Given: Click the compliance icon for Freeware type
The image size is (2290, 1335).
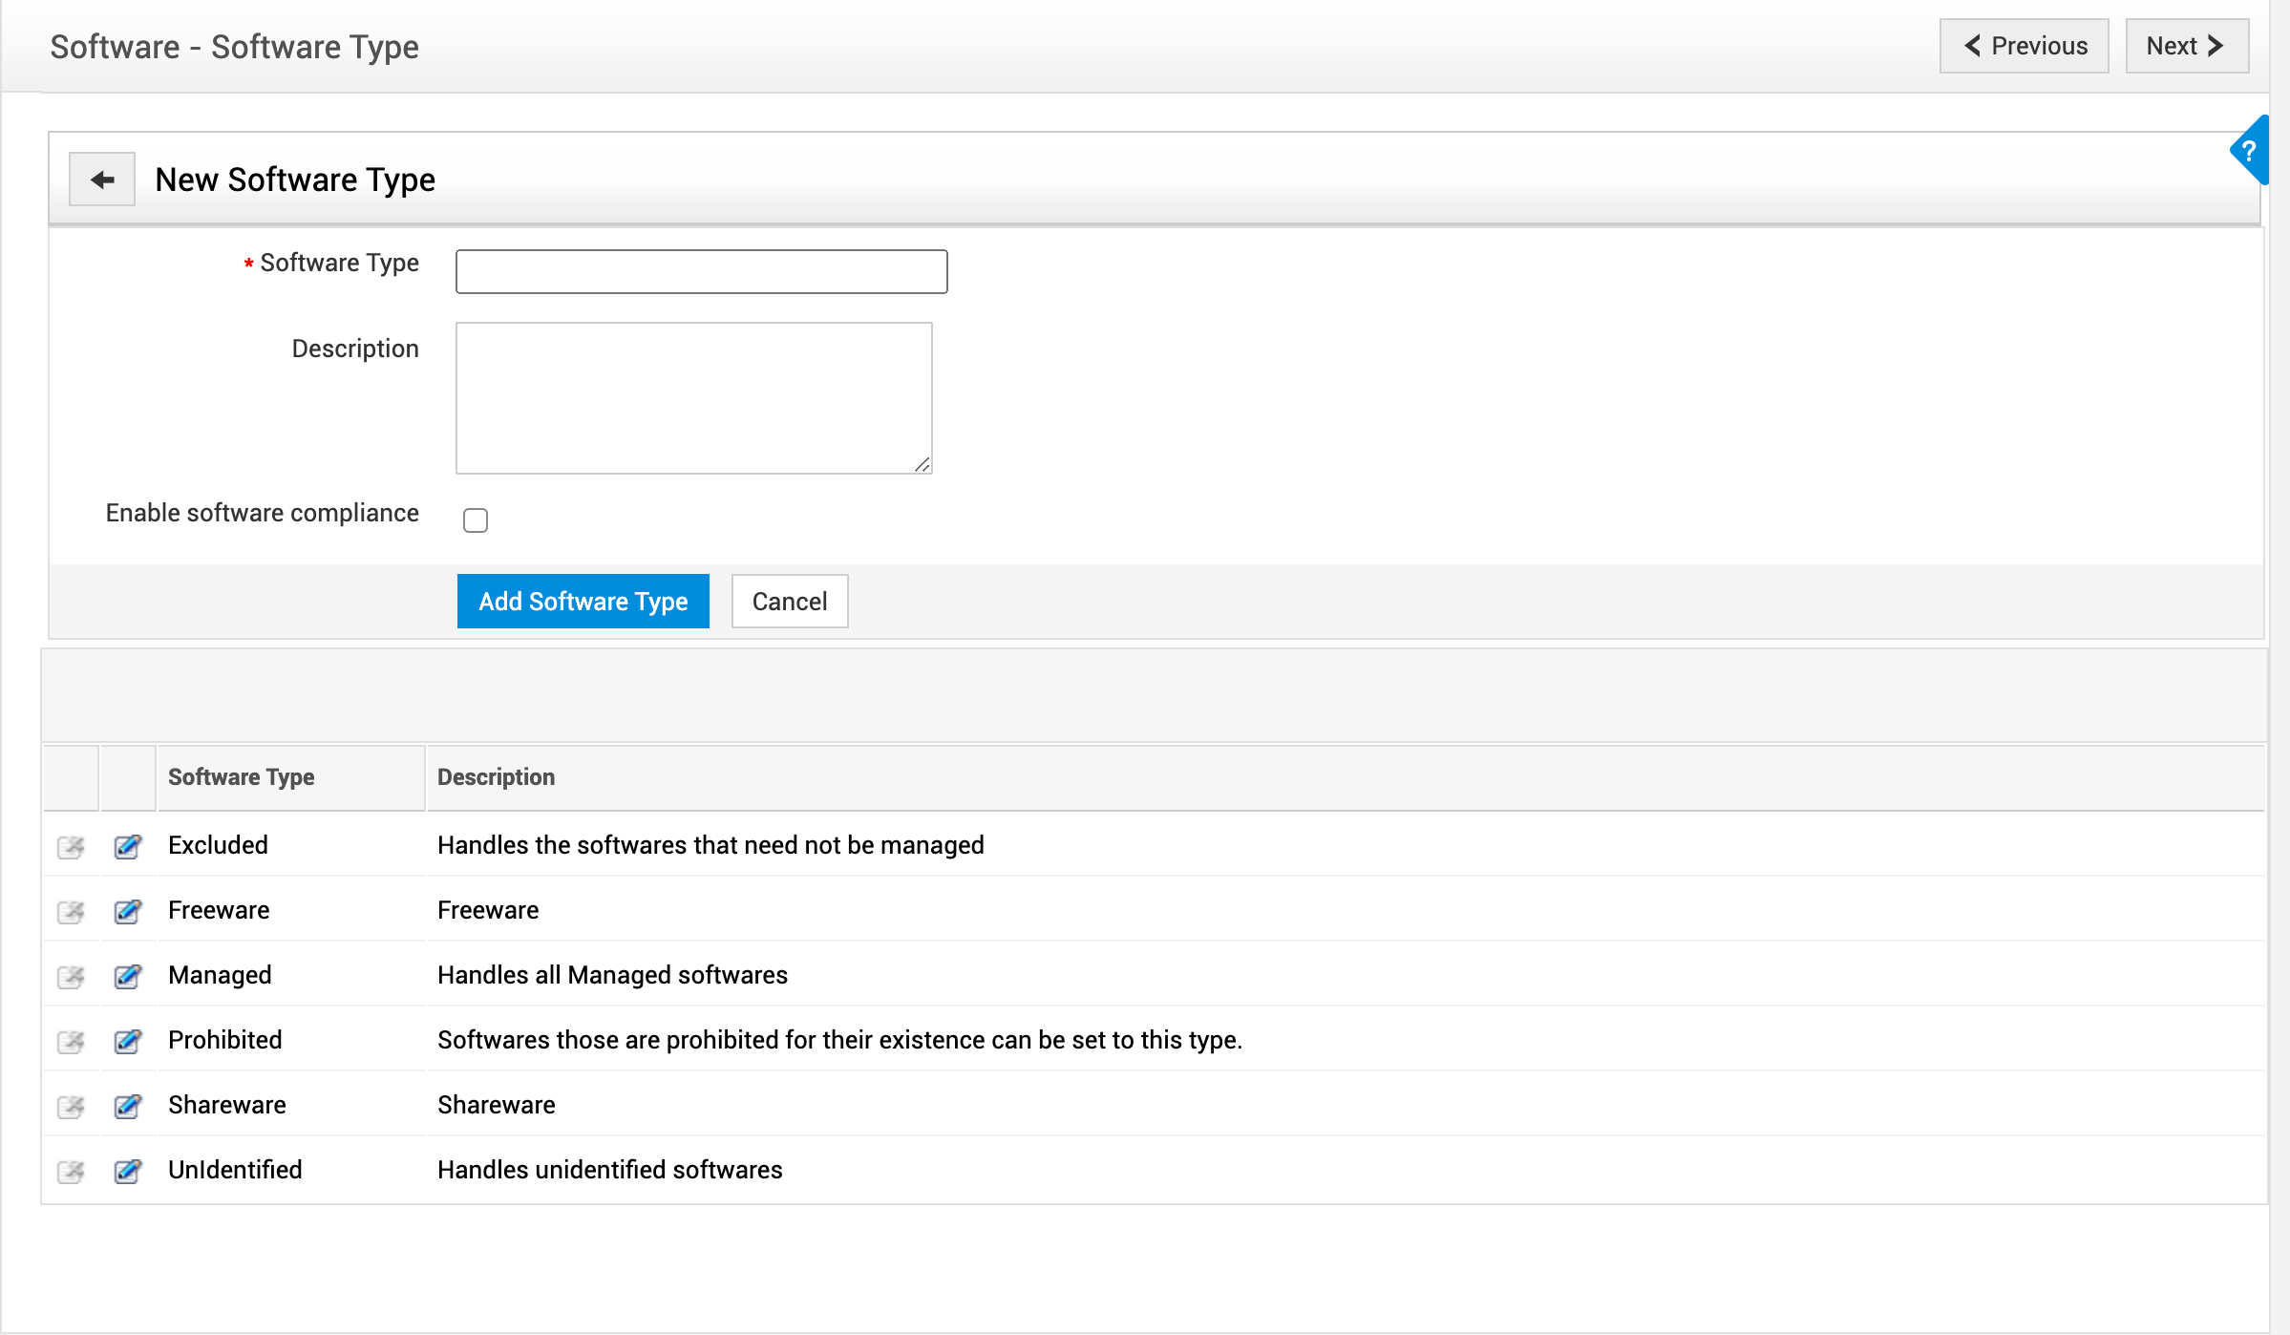Looking at the screenshot, I should tap(74, 911).
